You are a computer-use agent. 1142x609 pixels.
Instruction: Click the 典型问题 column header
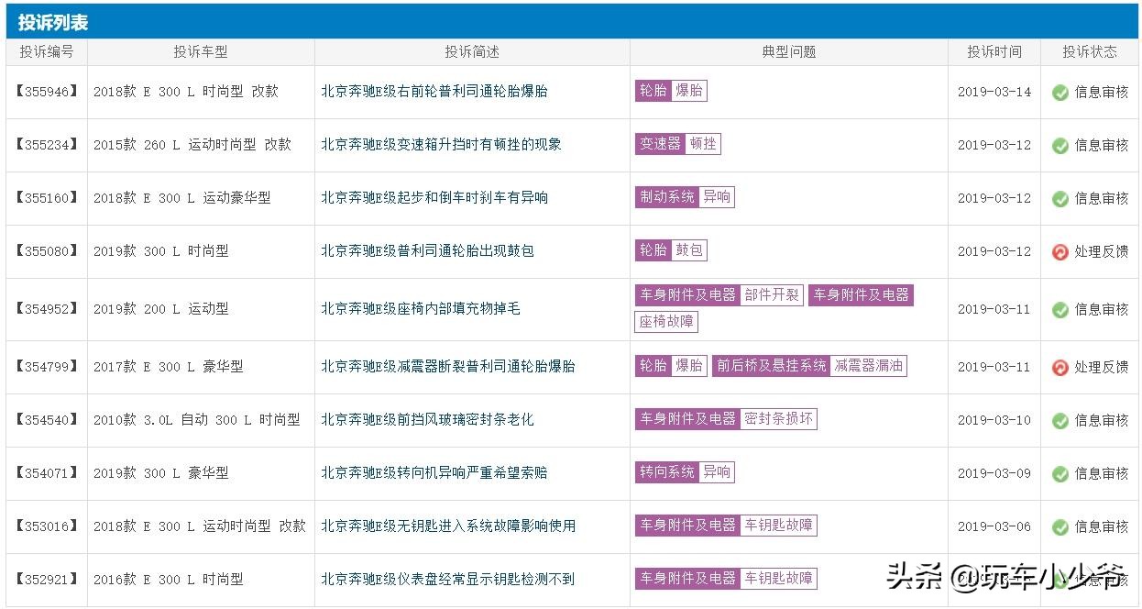click(x=789, y=52)
